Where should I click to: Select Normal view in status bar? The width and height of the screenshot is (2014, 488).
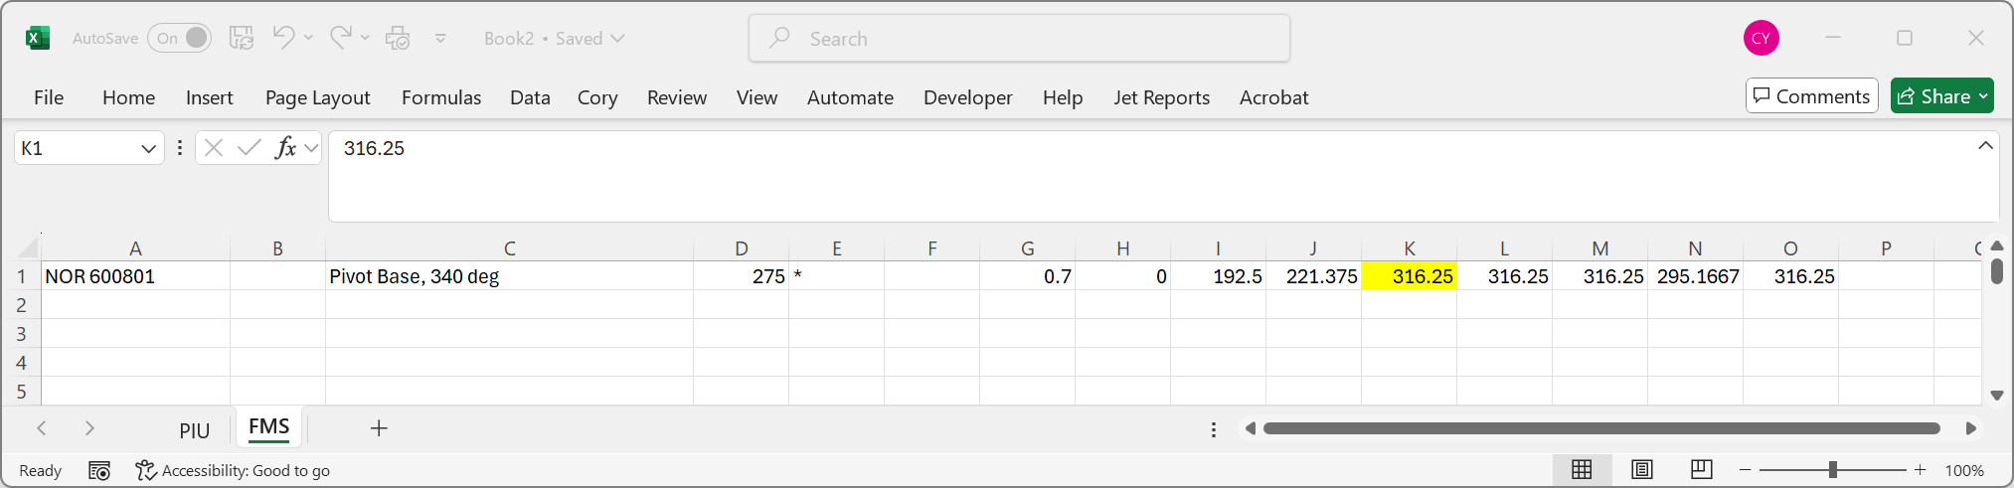[x=1582, y=469]
